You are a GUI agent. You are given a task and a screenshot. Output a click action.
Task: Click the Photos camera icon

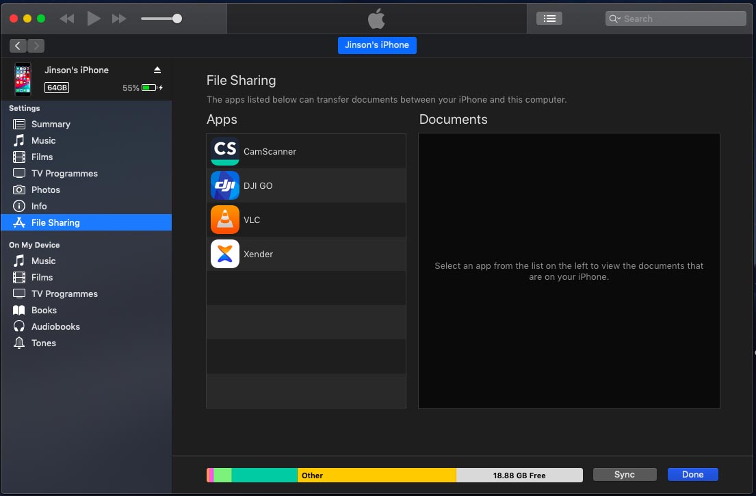tap(18, 190)
